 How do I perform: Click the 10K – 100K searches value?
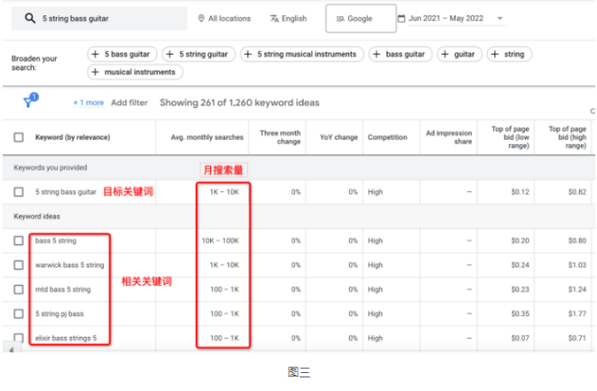(x=220, y=241)
